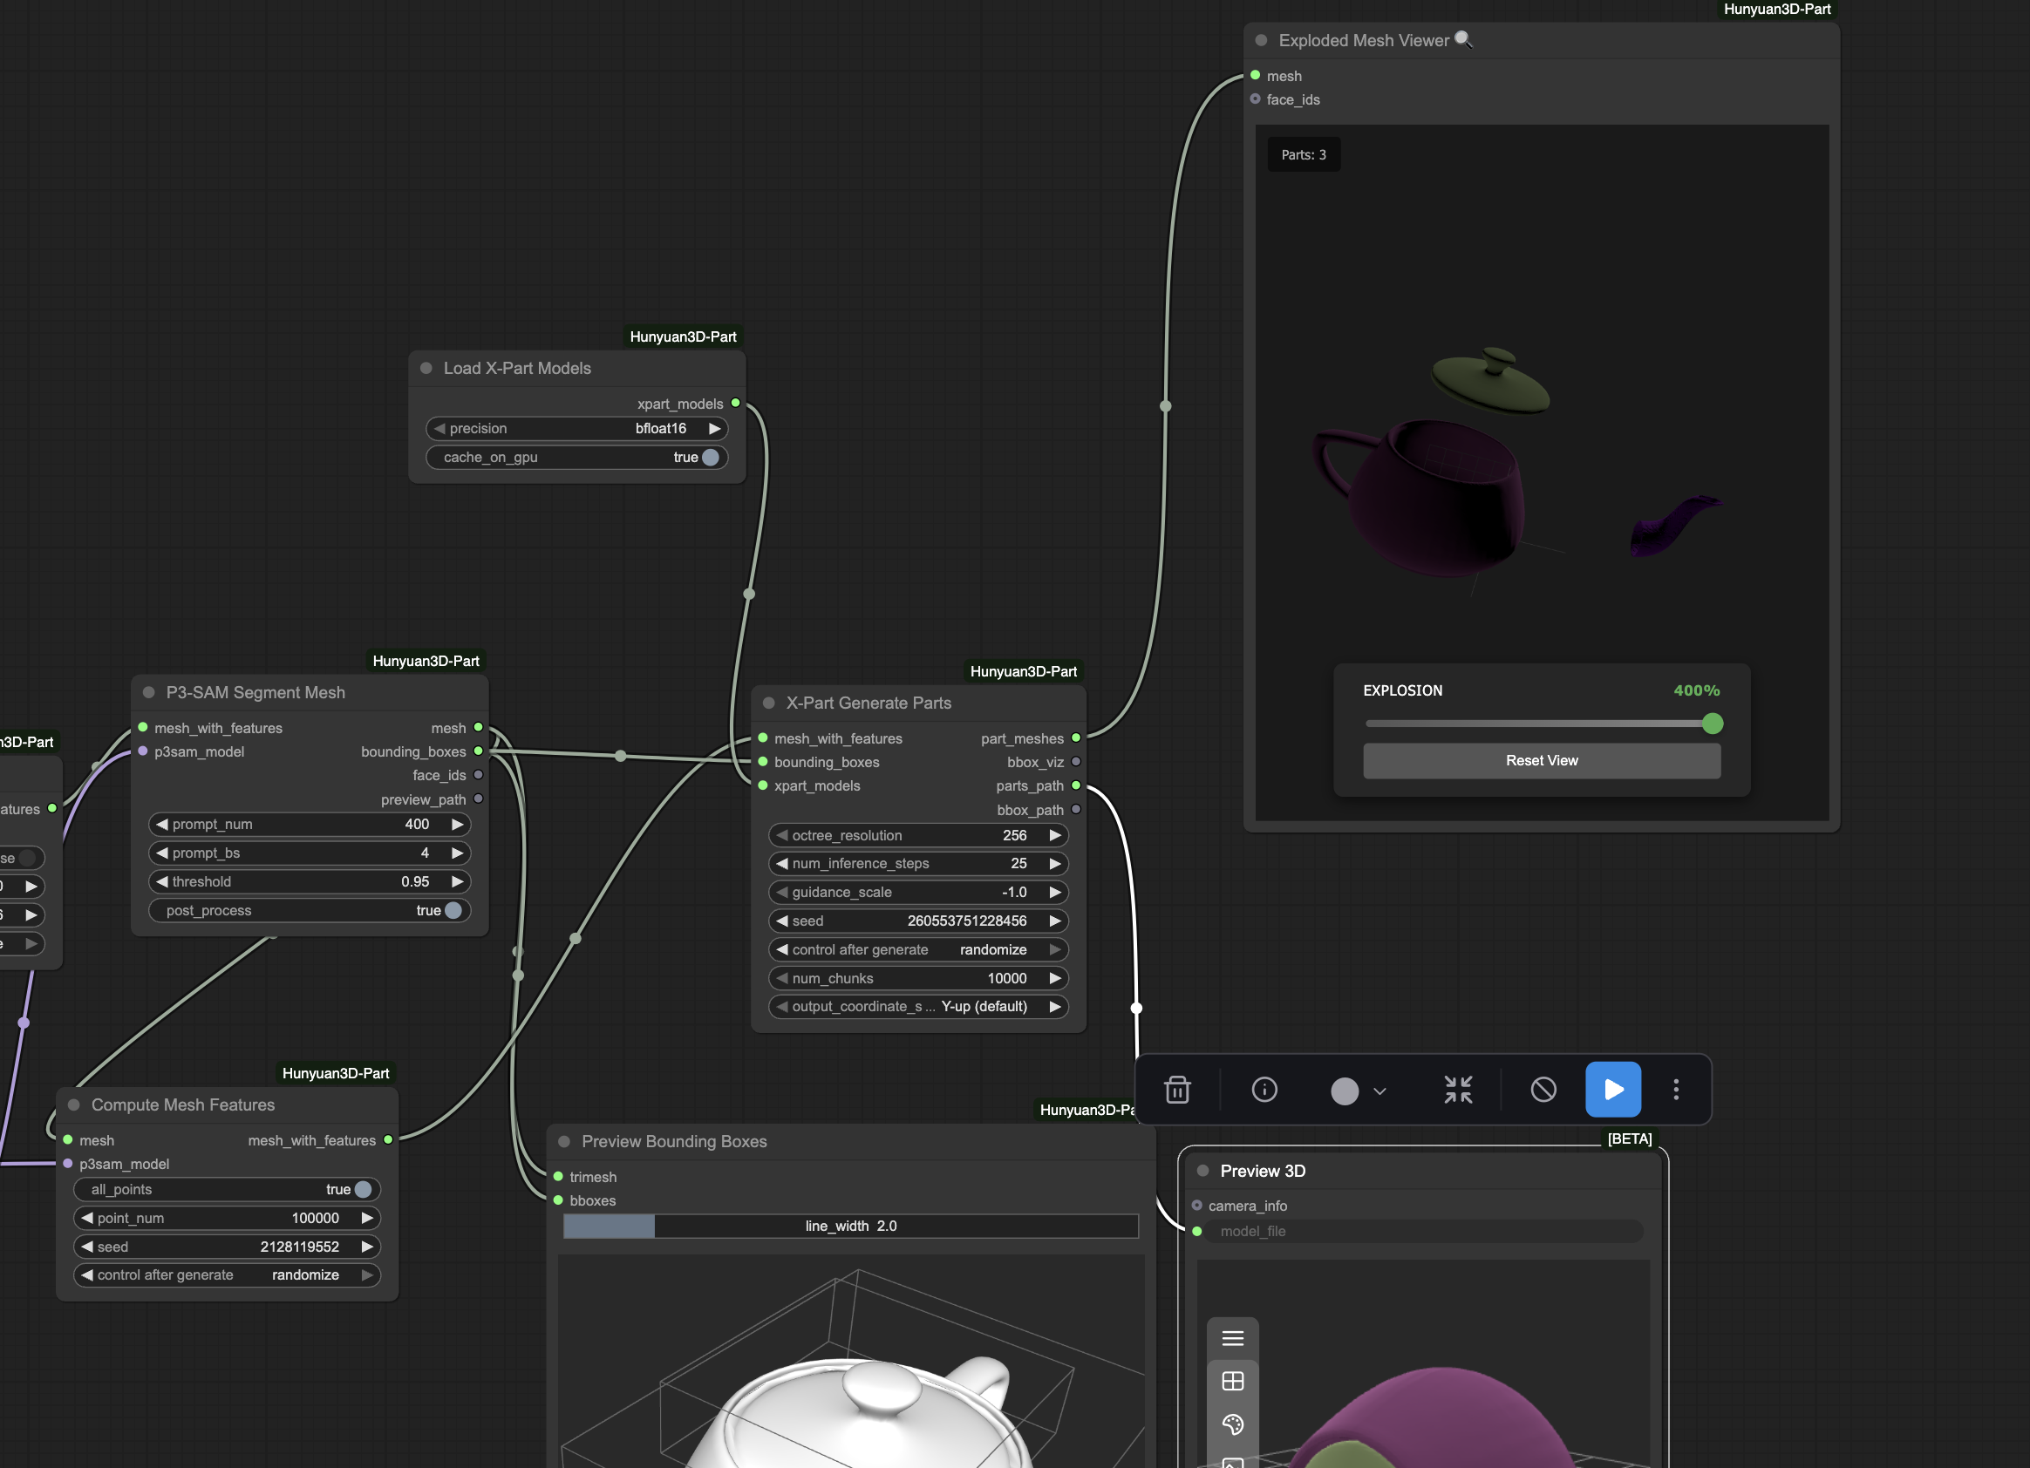
Task: Bypass the selected node using the slashed circle icon
Action: [1543, 1090]
